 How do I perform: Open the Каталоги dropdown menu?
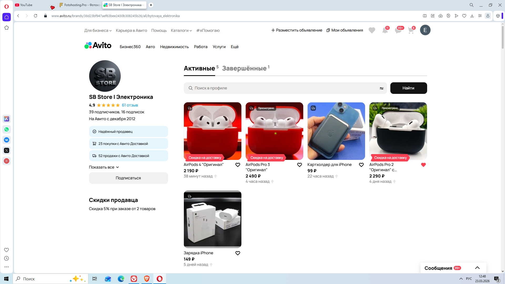[181, 31]
